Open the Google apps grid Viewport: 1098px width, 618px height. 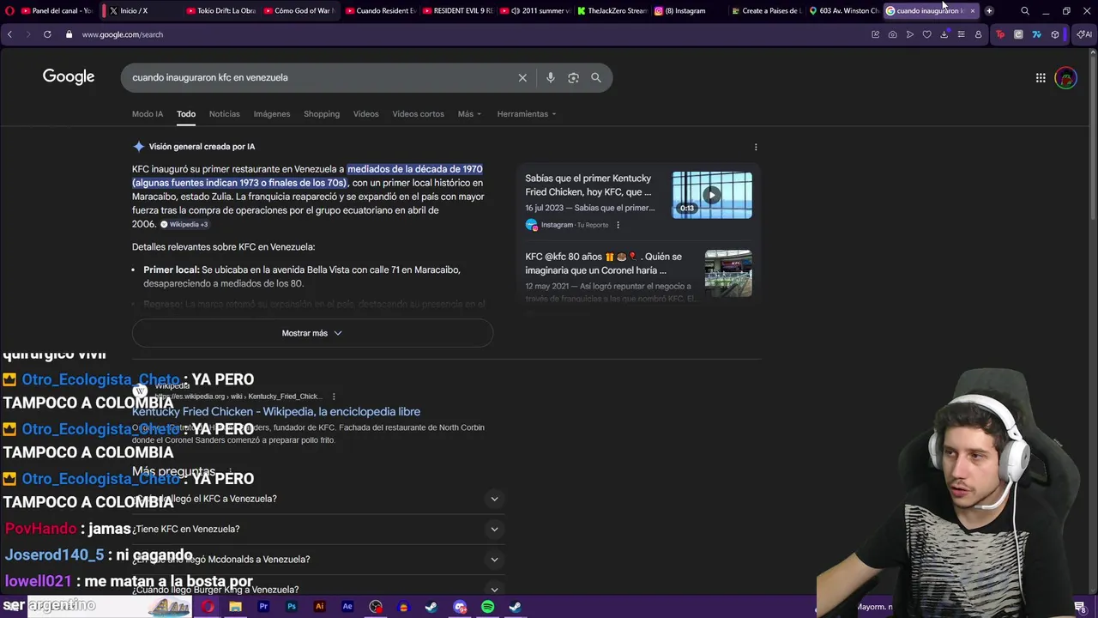pyautogui.click(x=1041, y=77)
